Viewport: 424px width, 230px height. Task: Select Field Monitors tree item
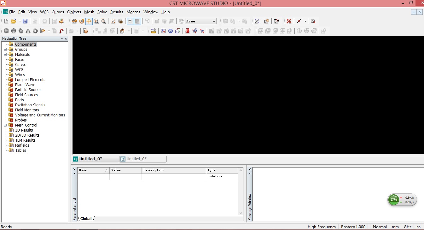click(x=27, y=110)
